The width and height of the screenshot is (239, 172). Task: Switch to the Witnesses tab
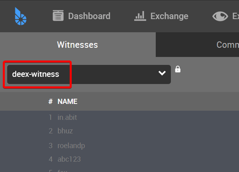(77, 45)
